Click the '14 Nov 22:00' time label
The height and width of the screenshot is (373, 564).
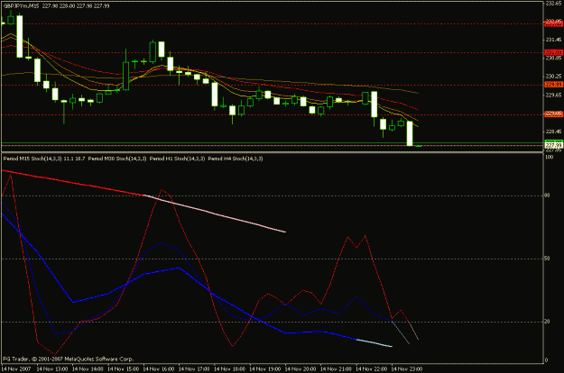[371, 368]
